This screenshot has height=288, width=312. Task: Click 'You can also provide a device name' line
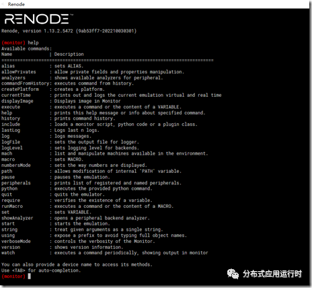pos(77,264)
